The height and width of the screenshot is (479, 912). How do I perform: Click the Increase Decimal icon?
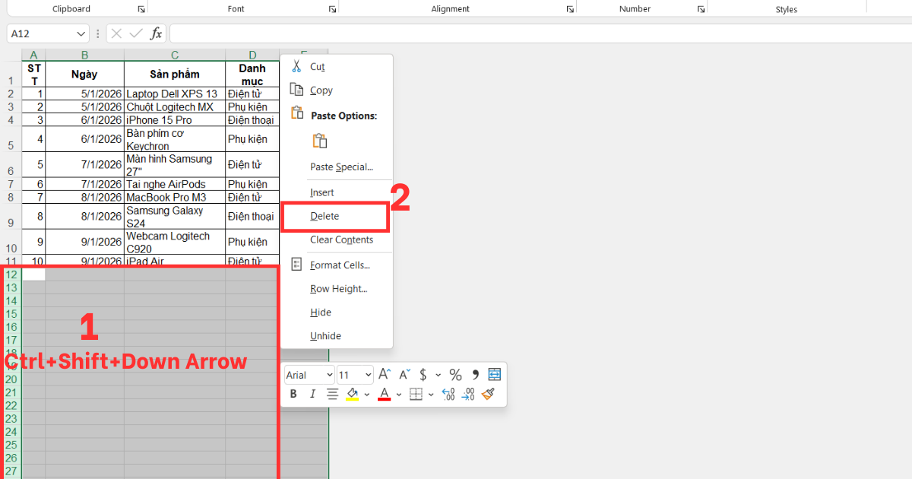coord(448,394)
